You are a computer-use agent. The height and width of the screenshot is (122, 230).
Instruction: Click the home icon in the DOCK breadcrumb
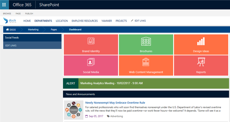7,30
